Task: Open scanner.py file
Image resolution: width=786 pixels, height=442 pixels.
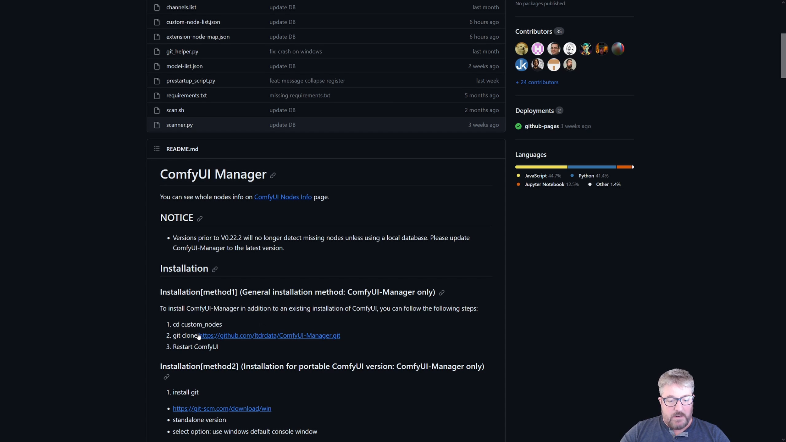Action: click(x=179, y=125)
